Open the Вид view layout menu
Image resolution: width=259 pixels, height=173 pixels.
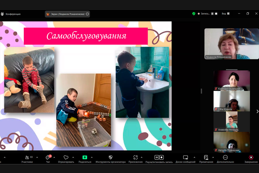tap(226, 14)
